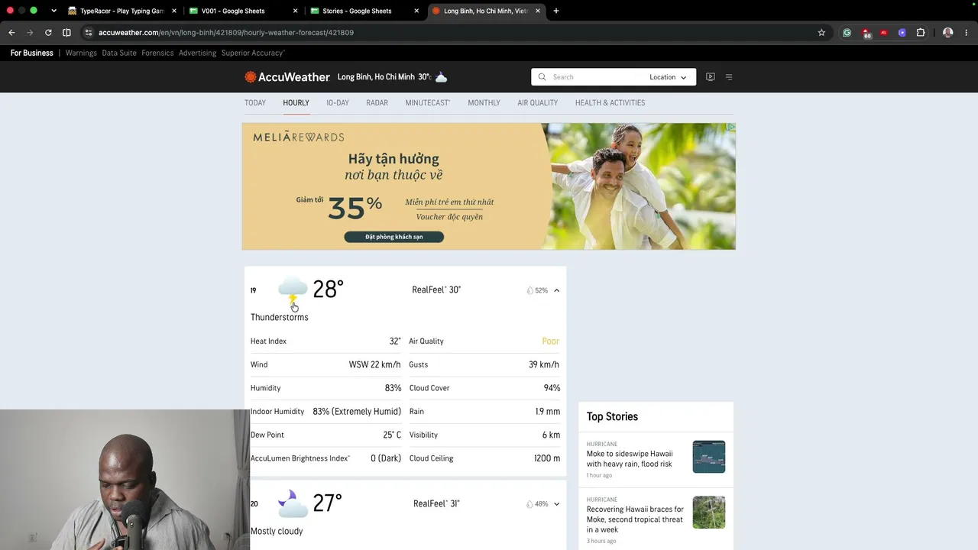This screenshot has height=550, width=978.
Task: Toggle the browser side panel icon
Action: pyautogui.click(x=66, y=33)
